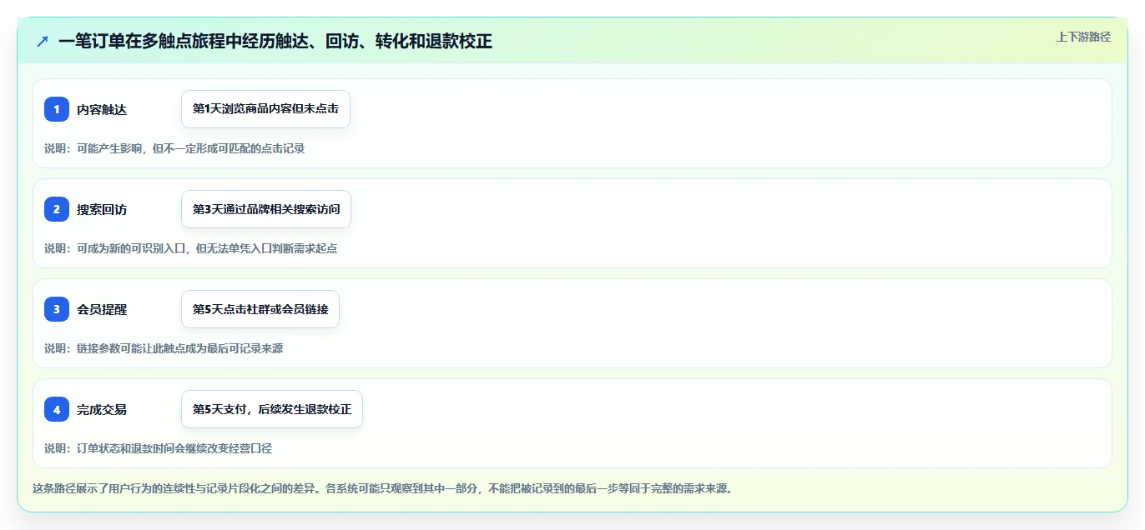
Task: Click the arrow icon beside the heading
Action: point(43,41)
